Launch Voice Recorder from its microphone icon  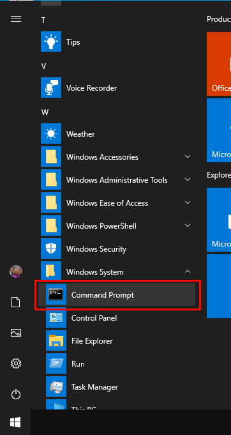pos(51,88)
